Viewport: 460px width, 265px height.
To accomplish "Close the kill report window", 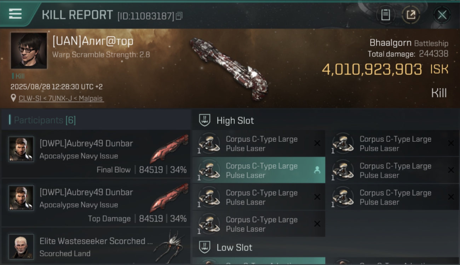I will coord(442,15).
